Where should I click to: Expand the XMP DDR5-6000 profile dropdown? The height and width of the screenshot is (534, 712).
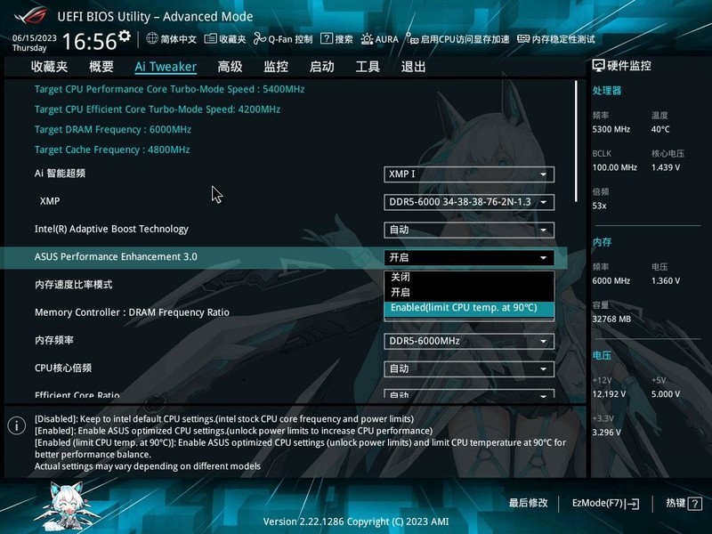tap(469, 202)
